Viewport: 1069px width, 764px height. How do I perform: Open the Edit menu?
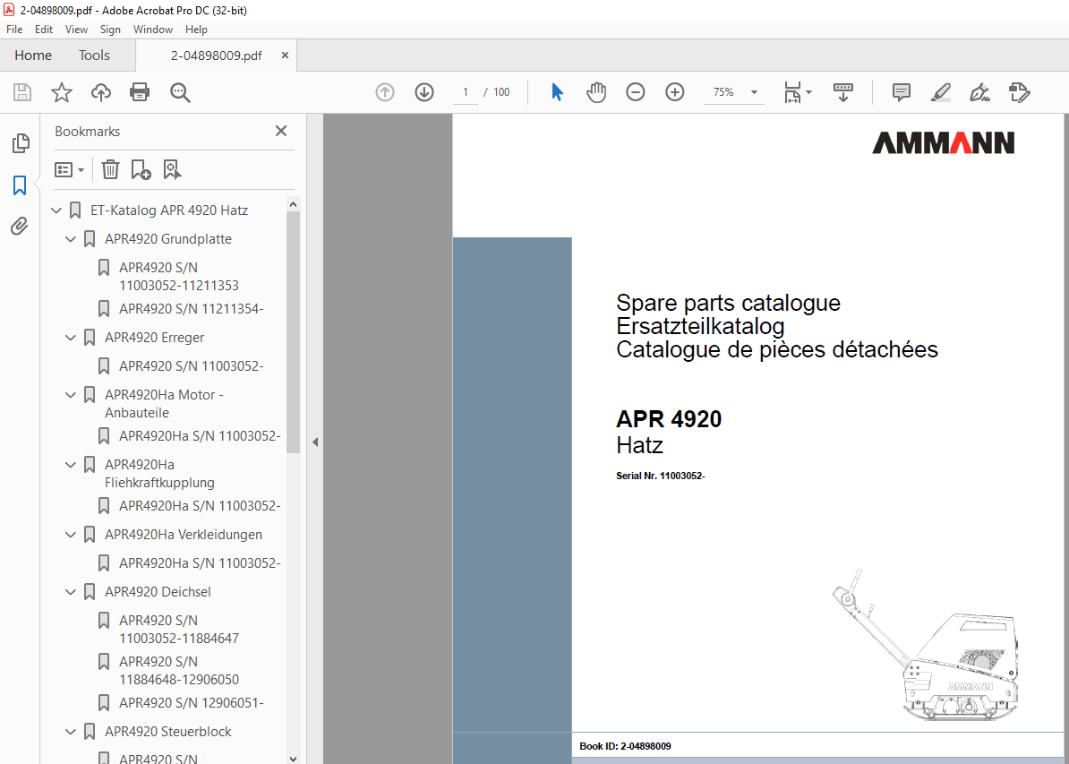pos(44,30)
